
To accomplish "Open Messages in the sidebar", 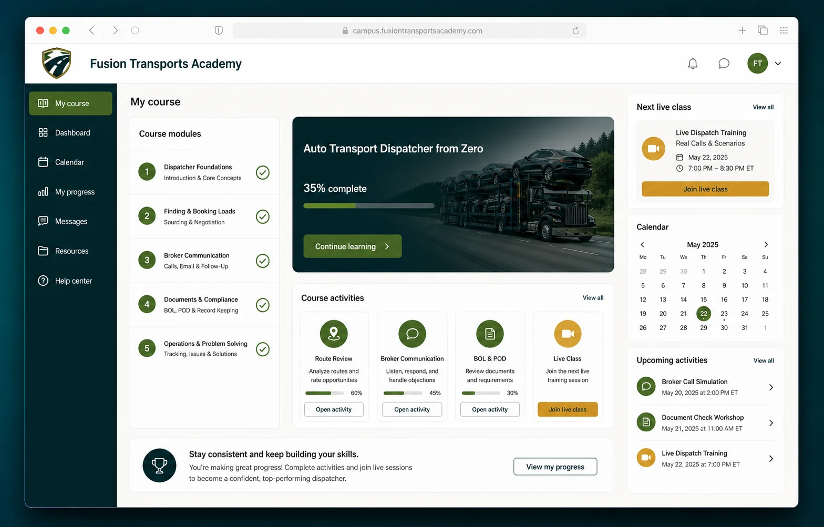I will pos(70,221).
